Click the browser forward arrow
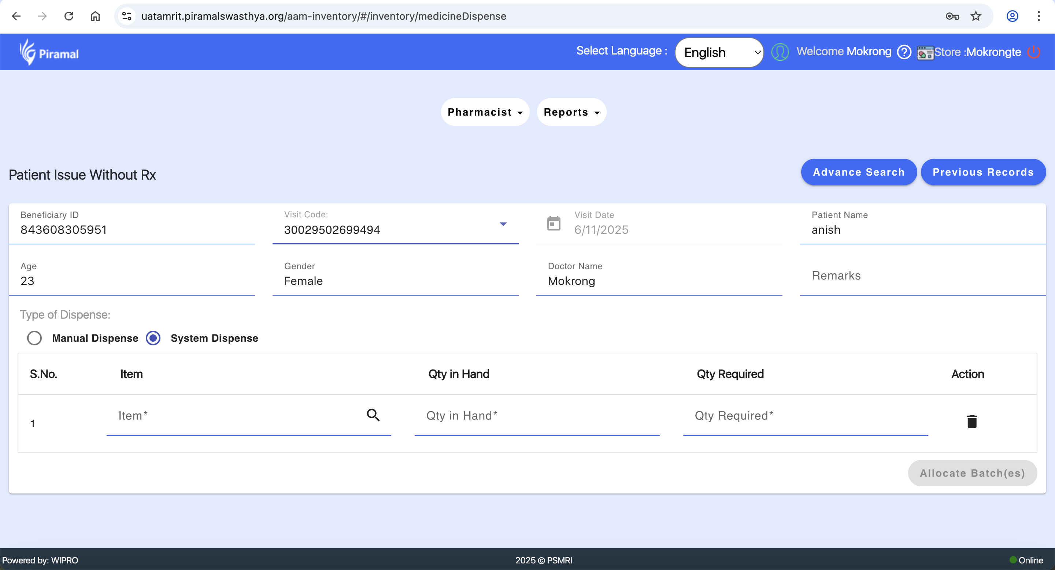The height and width of the screenshot is (570, 1055). (x=42, y=16)
